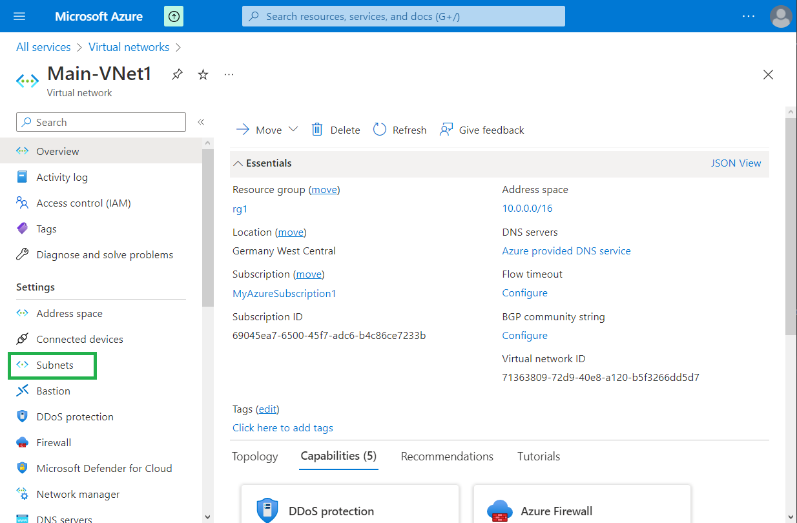Click the DDoS protection shield icon in sidebar
The image size is (797, 523).
click(23, 416)
